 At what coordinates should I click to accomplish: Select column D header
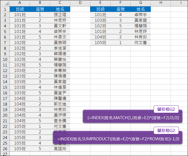click(80, 3)
